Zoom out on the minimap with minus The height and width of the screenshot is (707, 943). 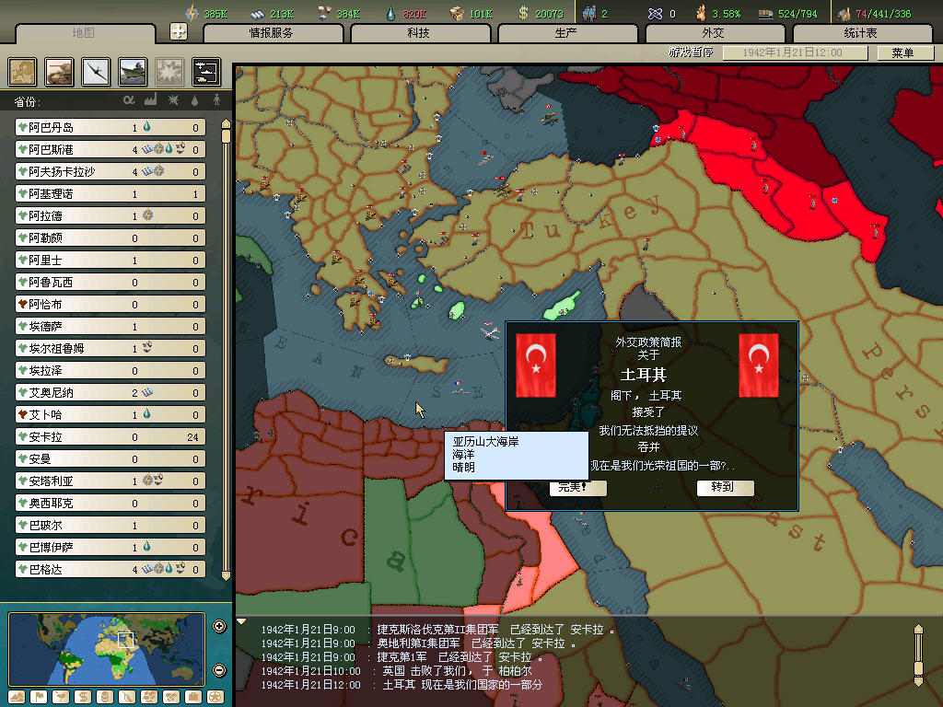(x=219, y=670)
